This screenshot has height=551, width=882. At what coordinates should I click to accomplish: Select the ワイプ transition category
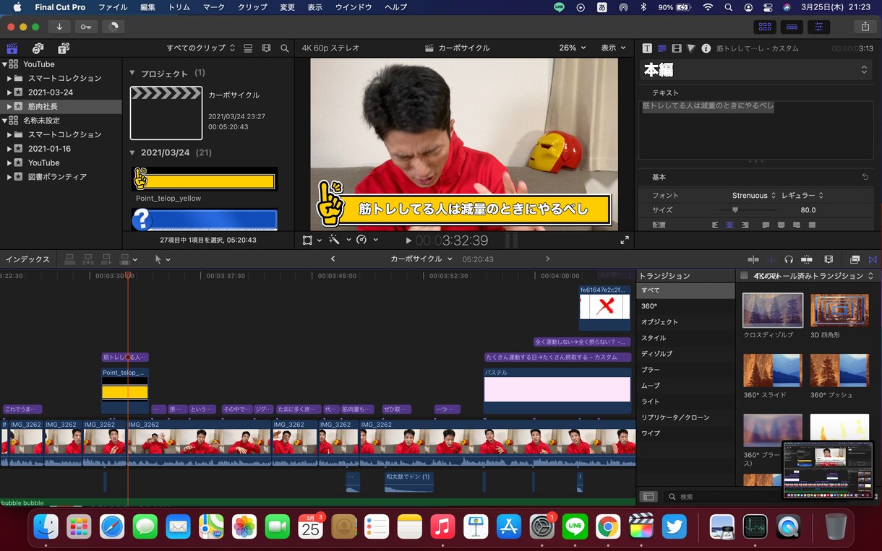point(686,433)
